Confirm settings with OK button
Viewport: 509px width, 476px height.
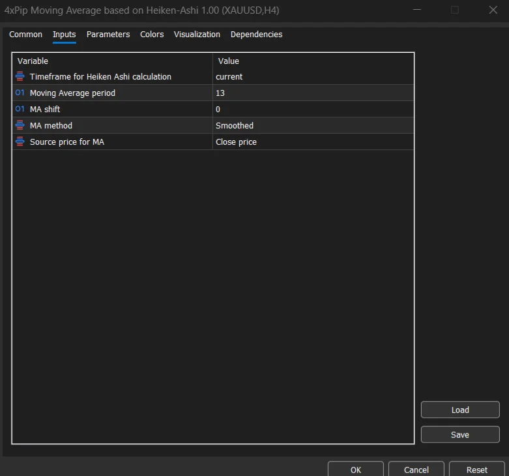coord(356,469)
